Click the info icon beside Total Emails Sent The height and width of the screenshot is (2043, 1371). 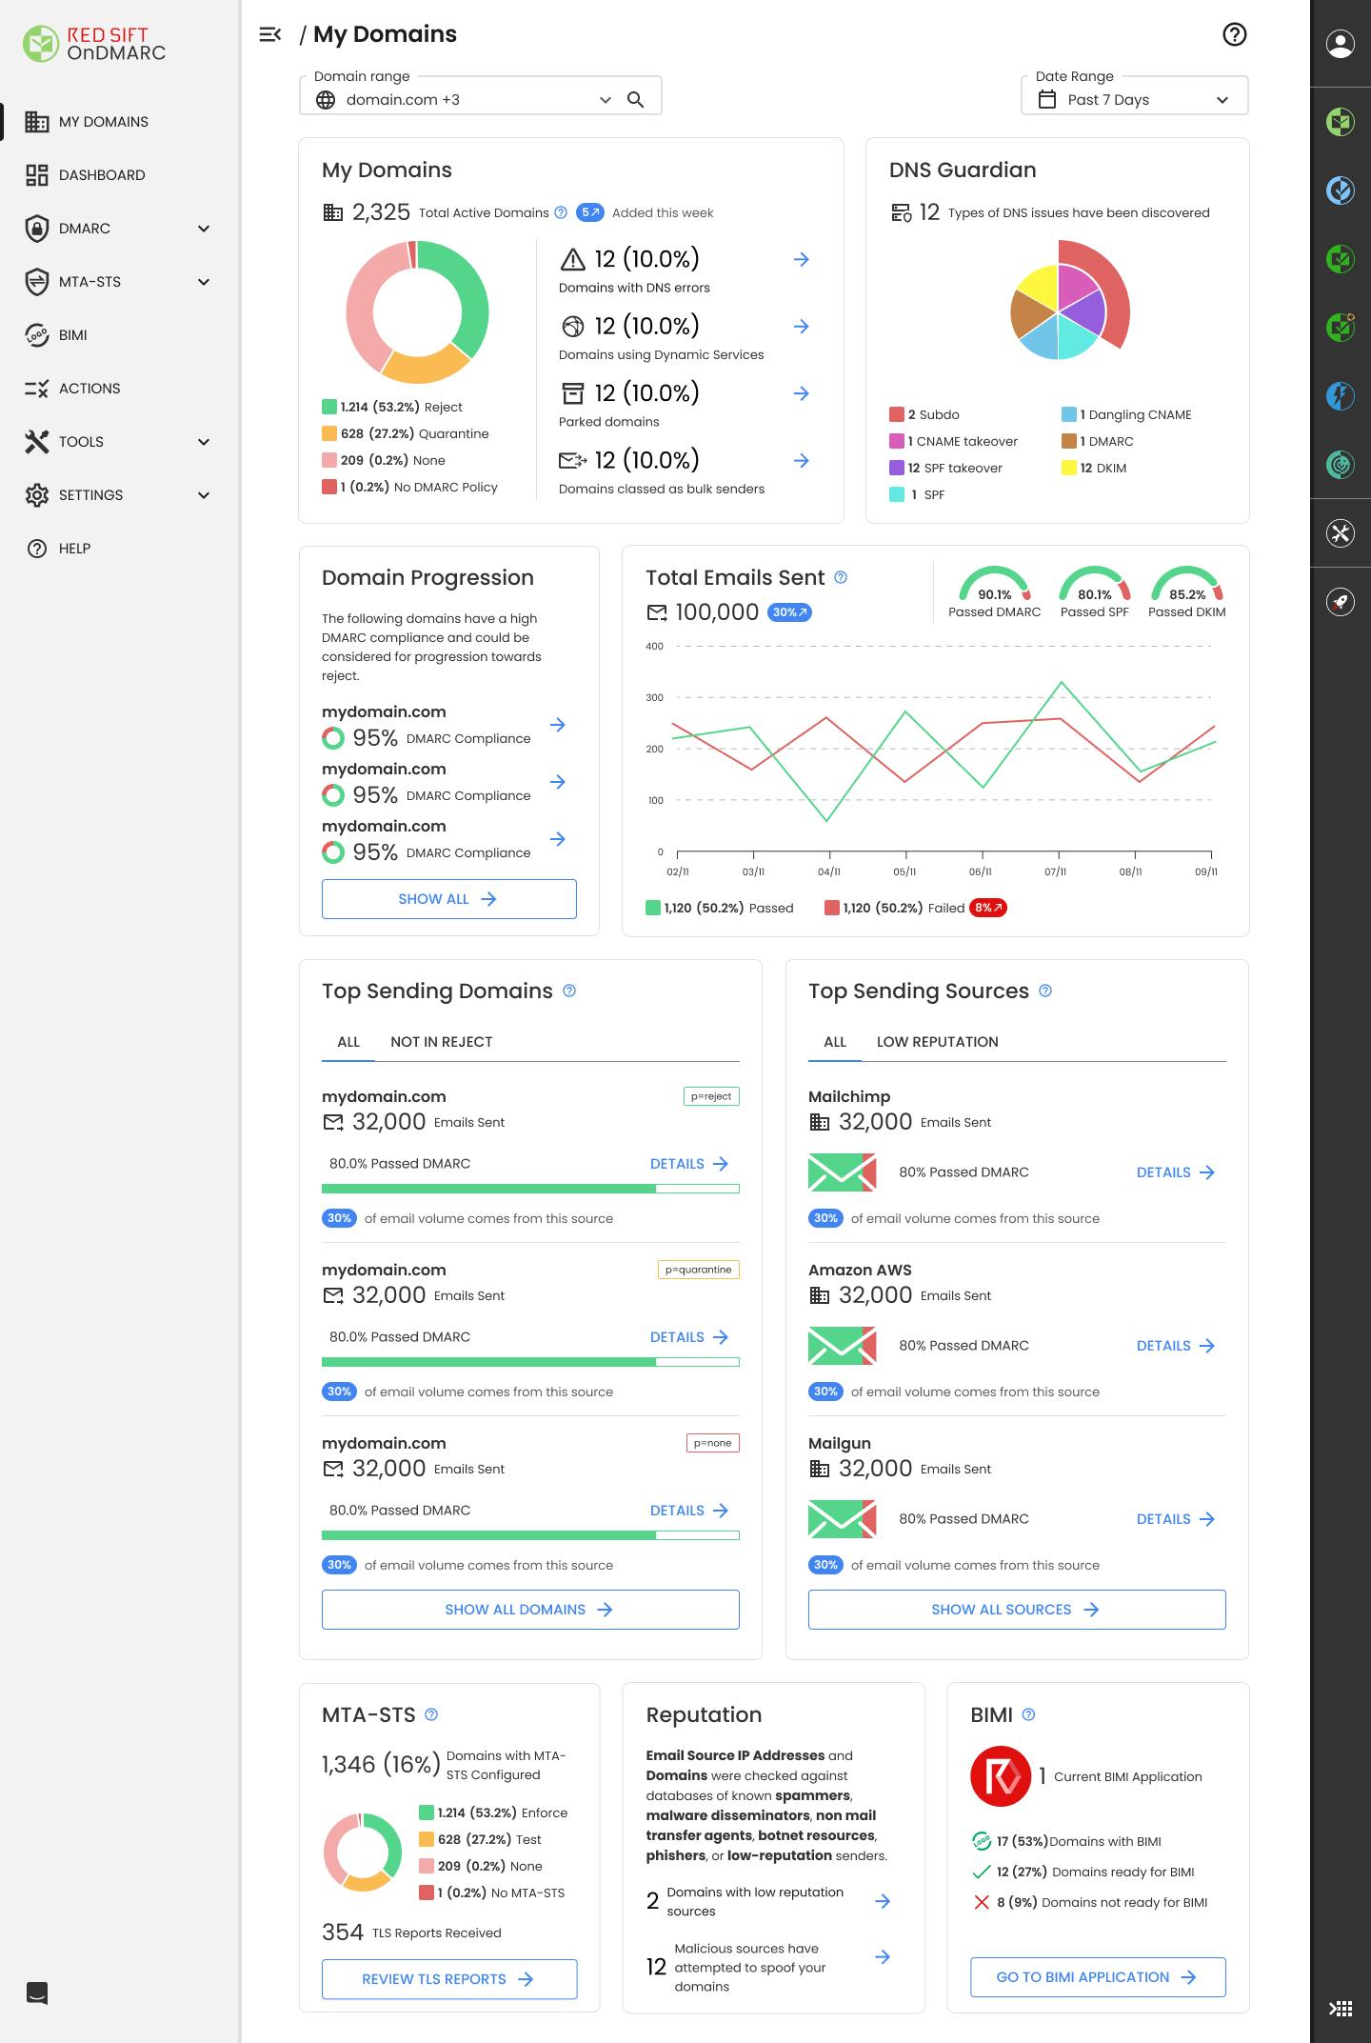pyautogui.click(x=841, y=577)
